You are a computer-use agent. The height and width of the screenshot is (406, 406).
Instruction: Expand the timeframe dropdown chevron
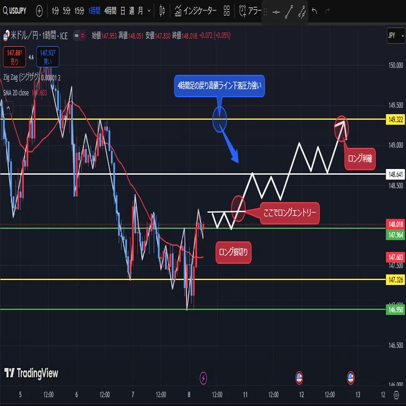pos(149,11)
